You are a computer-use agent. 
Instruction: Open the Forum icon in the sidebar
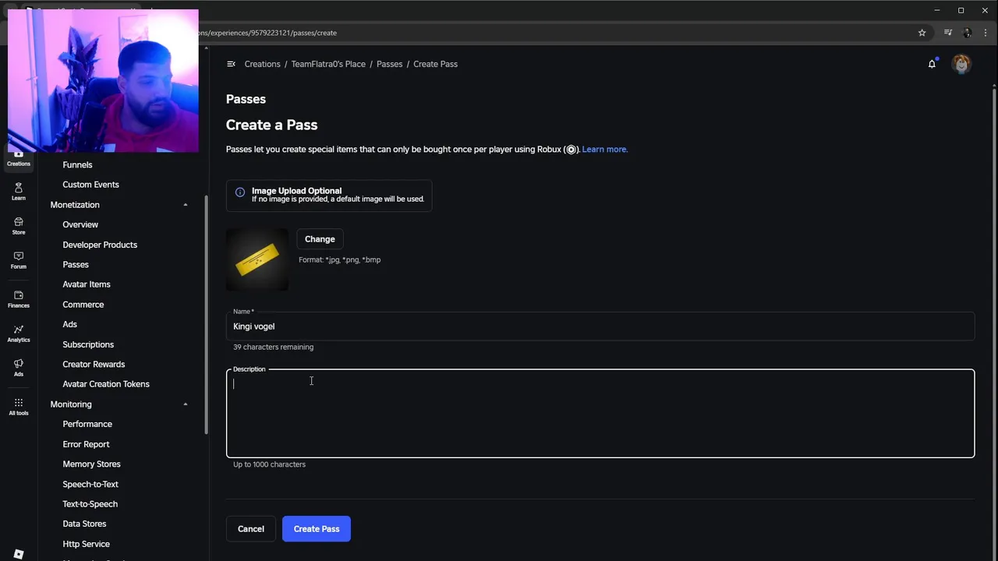point(19,259)
